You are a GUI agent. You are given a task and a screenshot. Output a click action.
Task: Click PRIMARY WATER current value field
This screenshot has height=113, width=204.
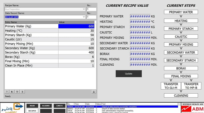140,16
